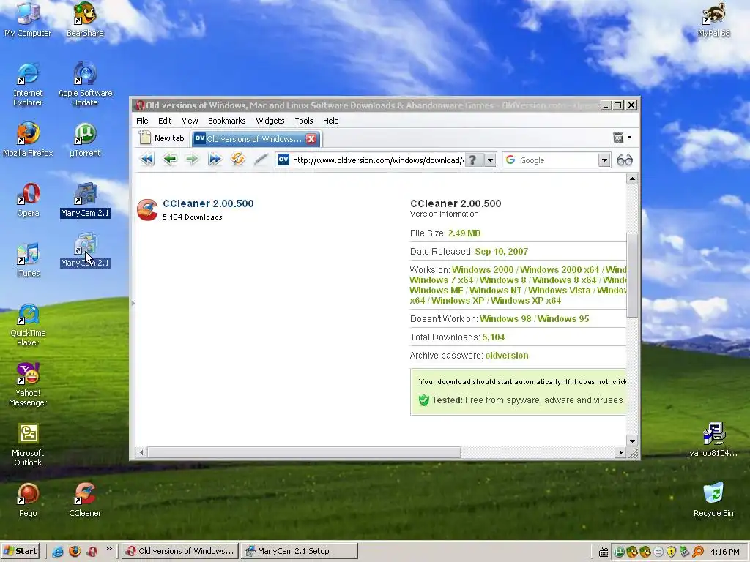This screenshot has height=562, width=750.
Task: Open the QuickTime Player desktop icon
Action: click(28, 325)
